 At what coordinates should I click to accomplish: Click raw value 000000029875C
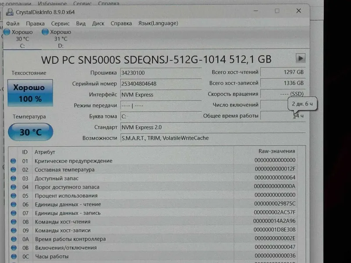pyautogui.click(x=275, y=204)
